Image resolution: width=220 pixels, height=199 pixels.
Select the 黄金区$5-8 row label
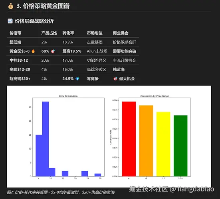[20, 51]
